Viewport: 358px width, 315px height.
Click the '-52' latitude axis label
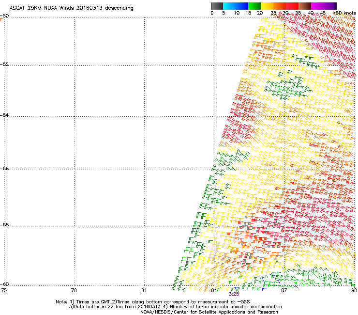coord(4,64)
